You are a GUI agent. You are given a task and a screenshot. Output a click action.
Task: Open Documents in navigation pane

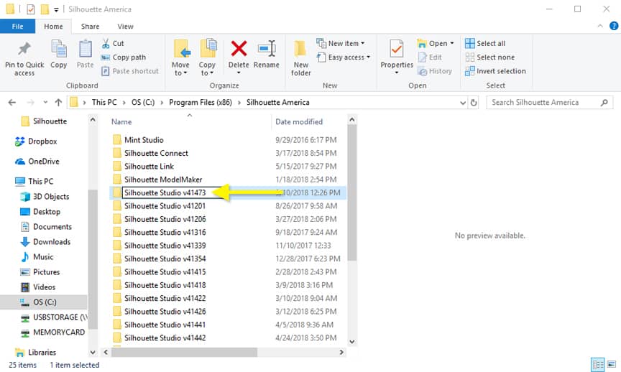click(52, 227)
